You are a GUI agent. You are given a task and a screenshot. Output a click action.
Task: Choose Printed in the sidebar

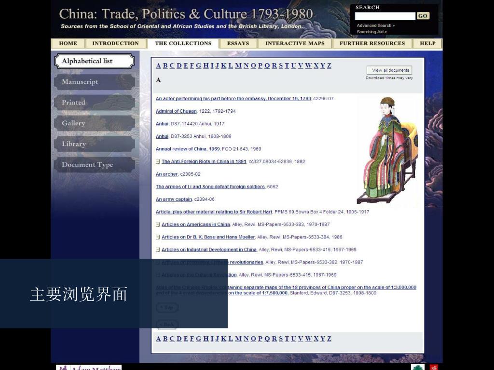tap(95, 103)
